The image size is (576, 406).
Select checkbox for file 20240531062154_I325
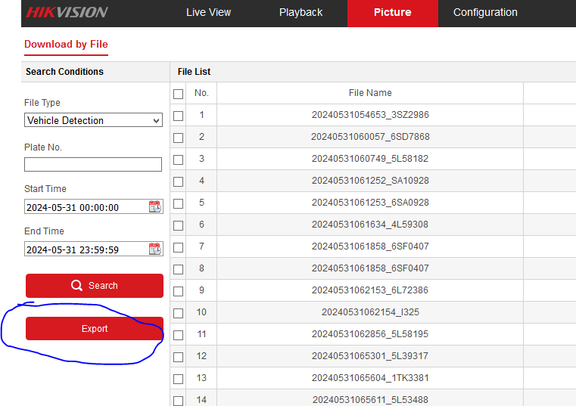(179, 313)
